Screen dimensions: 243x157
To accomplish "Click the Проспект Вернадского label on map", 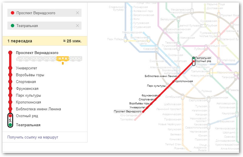I will point(128,112).
